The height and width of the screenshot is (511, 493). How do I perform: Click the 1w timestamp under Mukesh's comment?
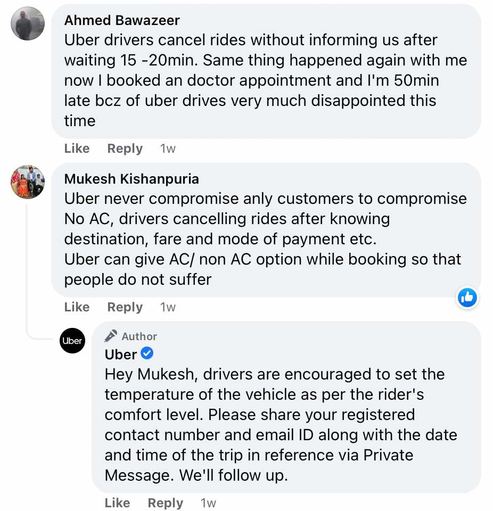pyautogui.click(x=168, y=307)
